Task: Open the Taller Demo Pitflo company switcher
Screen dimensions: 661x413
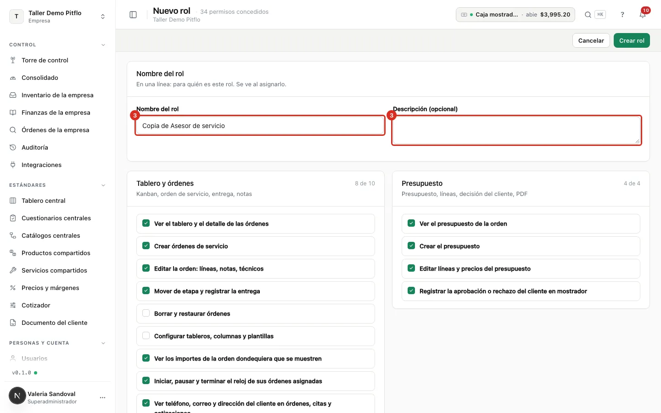Action: coord(58,17)
